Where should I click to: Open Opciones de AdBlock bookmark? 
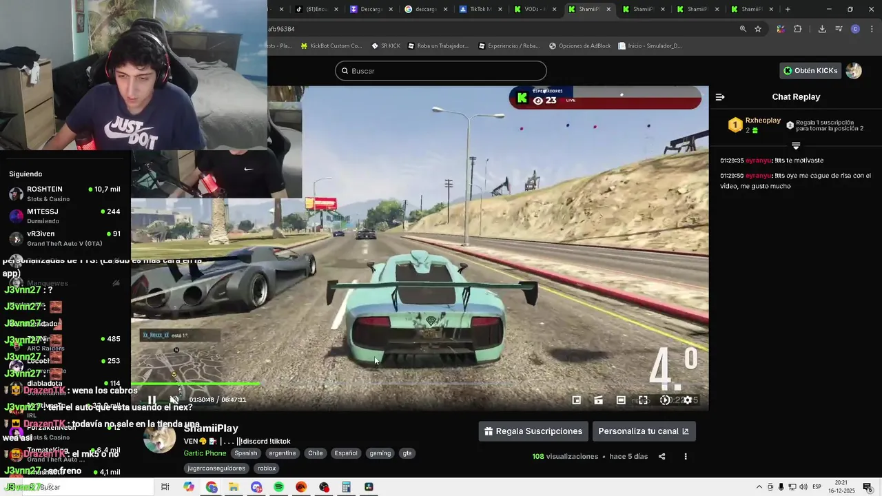click(580, 46)
